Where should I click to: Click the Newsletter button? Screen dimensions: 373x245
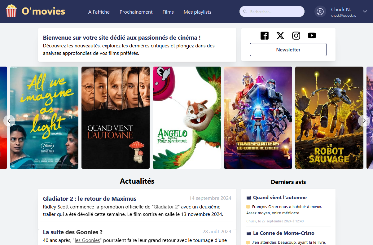[x=288, y=50]
